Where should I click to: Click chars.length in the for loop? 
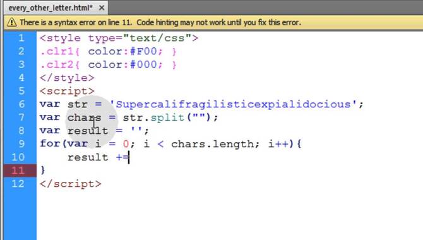[x=213, y=144]
